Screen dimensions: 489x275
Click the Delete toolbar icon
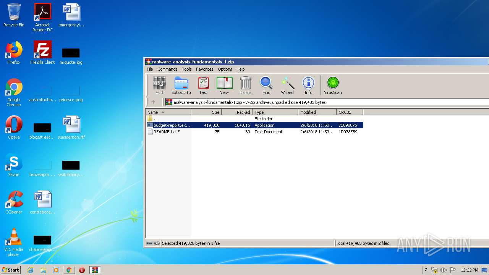click(245, 86)
